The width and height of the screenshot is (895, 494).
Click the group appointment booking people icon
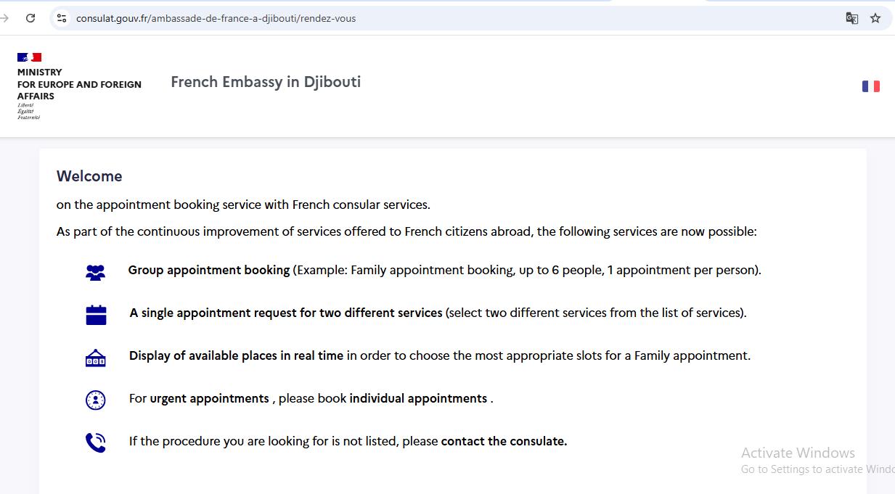coord(95,270)
